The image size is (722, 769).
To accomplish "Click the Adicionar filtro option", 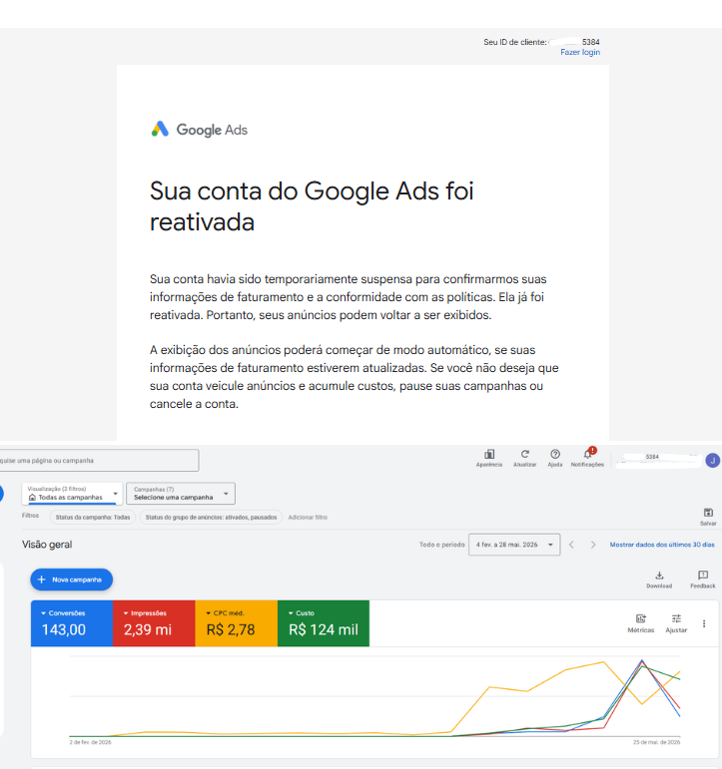I will pos(308,517).
